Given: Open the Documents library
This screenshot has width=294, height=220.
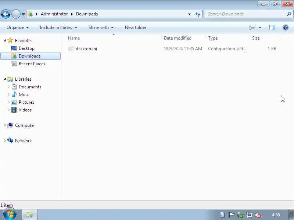Looking at the screenshot, I should pos(30,87).
